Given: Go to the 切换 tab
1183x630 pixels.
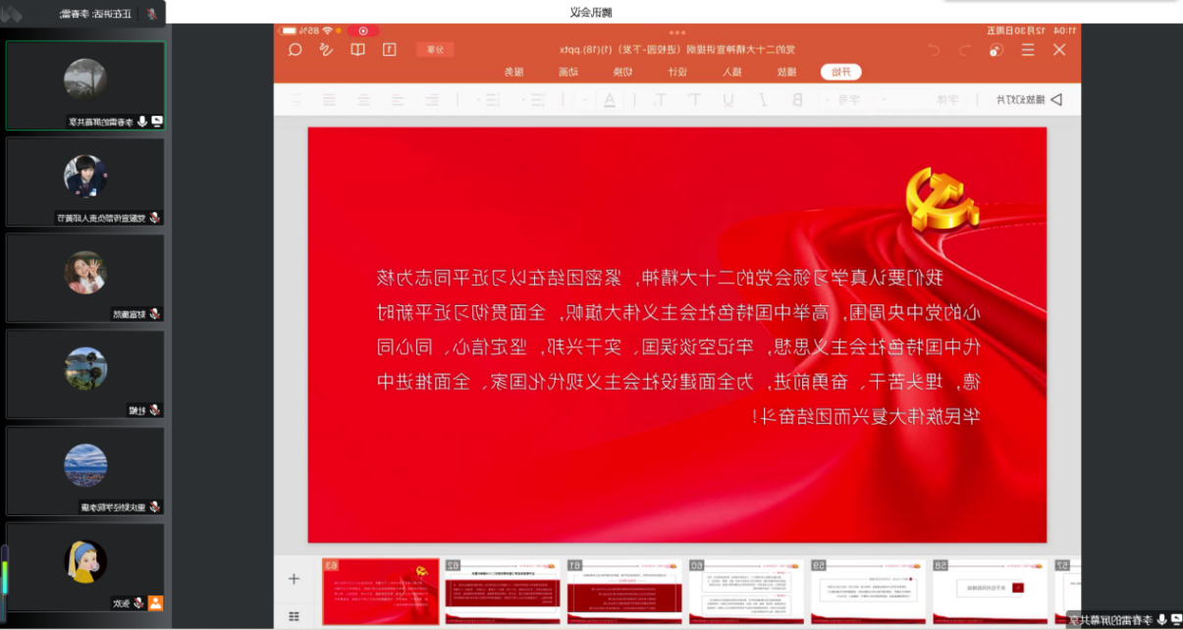Looking at the screenshot, I should [622, 72].
